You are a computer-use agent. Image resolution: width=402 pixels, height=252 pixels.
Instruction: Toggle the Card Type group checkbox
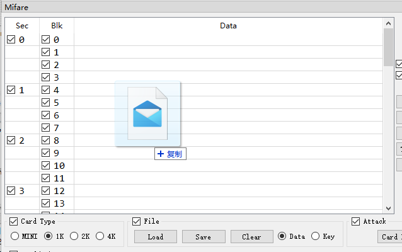point(14,221)
